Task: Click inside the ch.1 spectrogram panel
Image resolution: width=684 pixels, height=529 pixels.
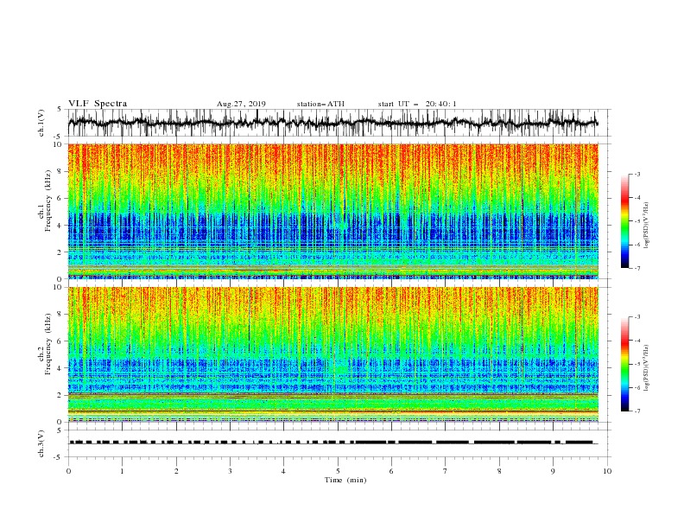Action: pyautogui.click(x=332, y=211)
